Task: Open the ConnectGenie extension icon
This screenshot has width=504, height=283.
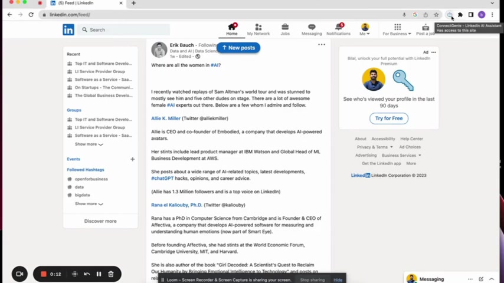Action: [450, 15]
